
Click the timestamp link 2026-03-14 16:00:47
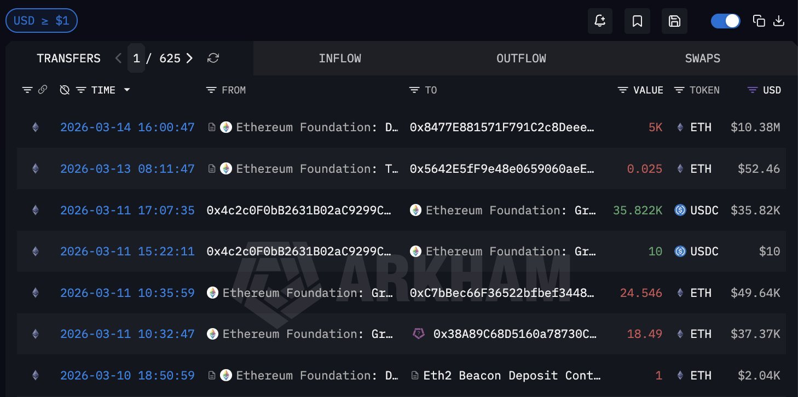tap(127, 127)
